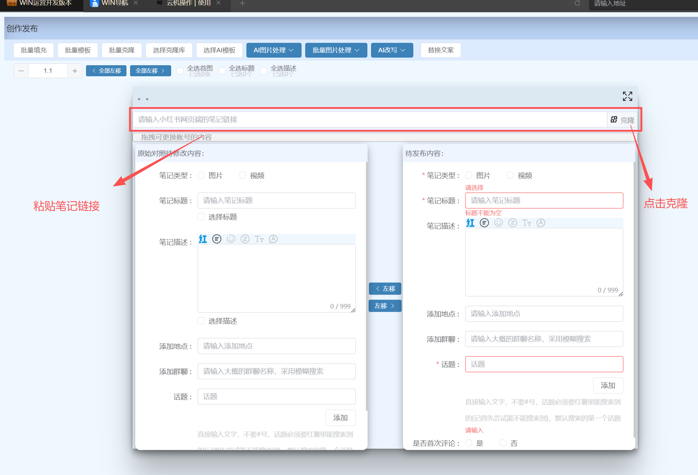Expand the AI图片处理 dropdown
This screenshot has height=475, width=698.
(x=273, y=50)
